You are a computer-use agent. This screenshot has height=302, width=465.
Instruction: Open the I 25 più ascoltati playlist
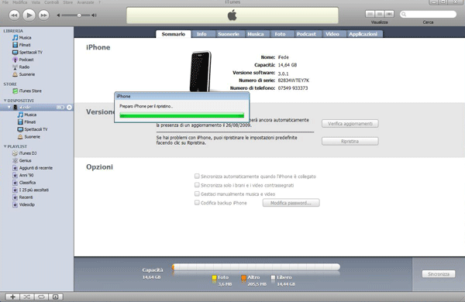[x=30, y=190]
